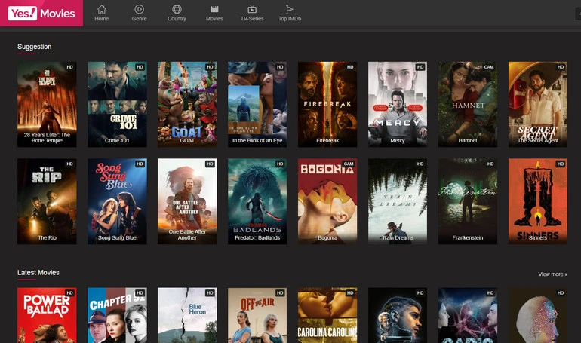
Task: Click the HD badge on Sinners
Action: tap(560, 164)
